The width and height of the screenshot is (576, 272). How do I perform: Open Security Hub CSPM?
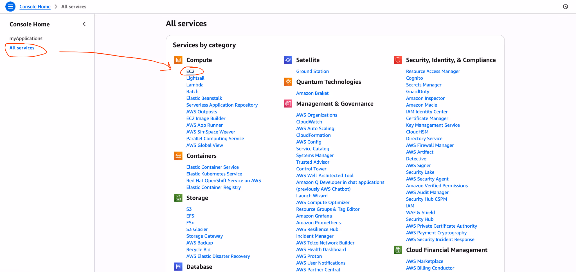click(426, 199)
